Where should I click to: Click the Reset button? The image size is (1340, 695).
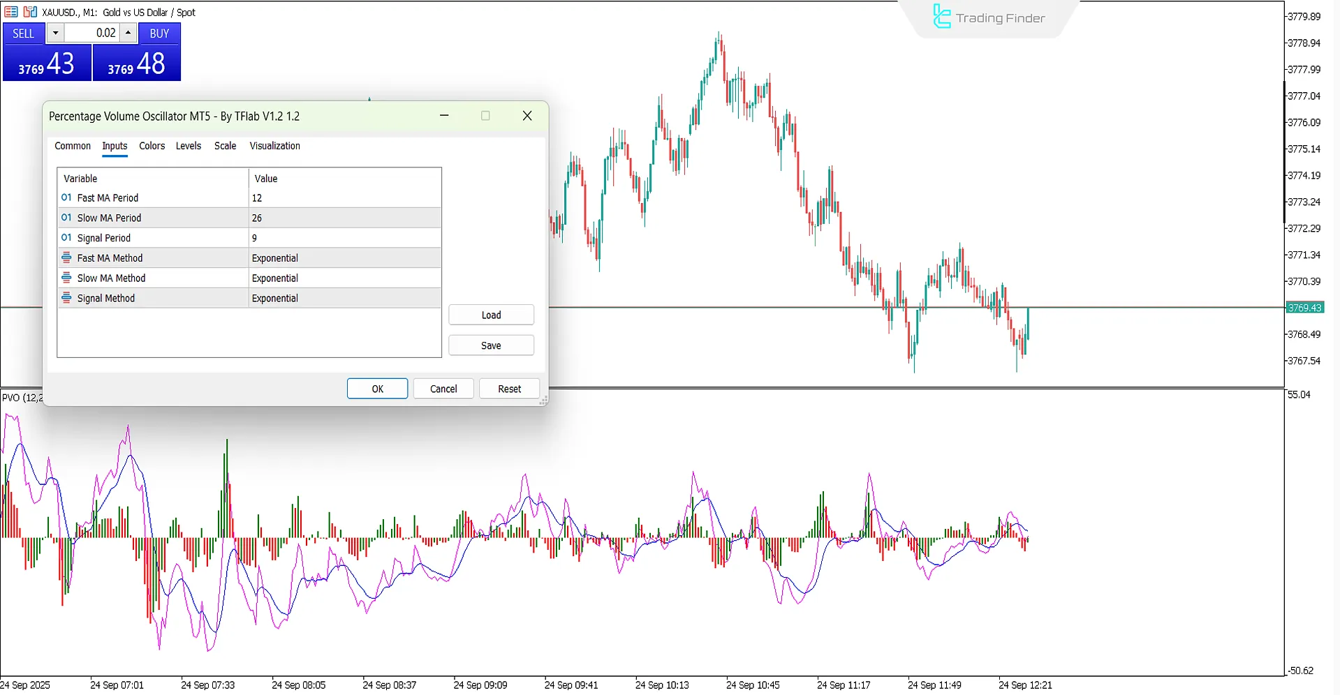pyautogui.click(x=509, y=389)
